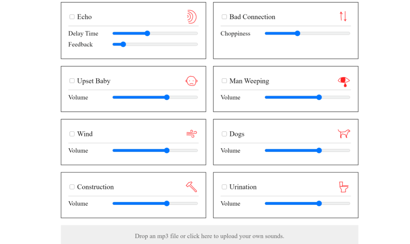Click the mp3 upload drop area

click(x=209, y=235)
